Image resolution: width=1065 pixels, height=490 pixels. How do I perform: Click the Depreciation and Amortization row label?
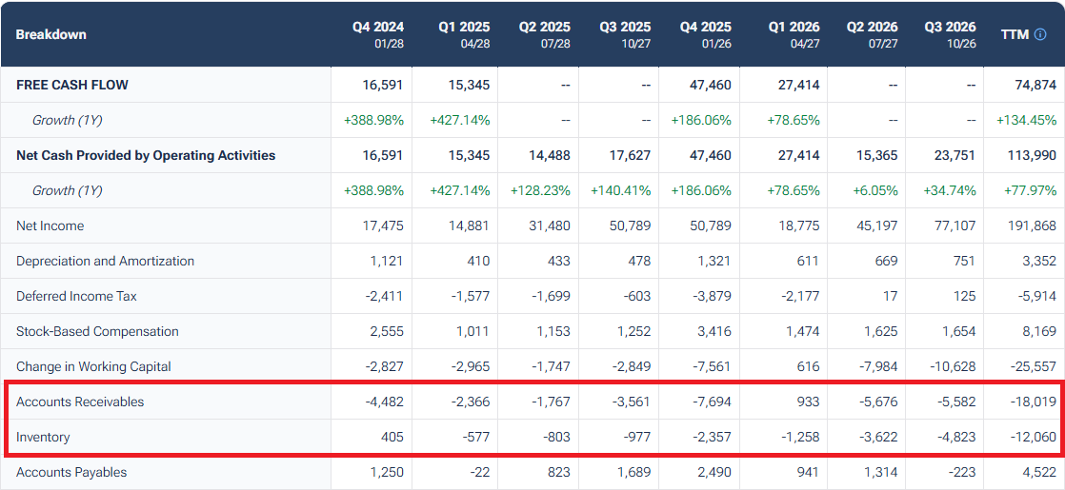point(105,261)
